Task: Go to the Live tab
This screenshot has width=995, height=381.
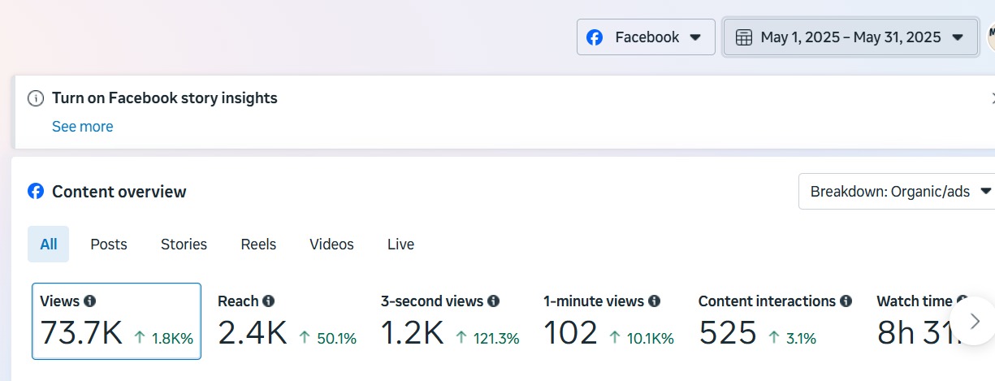Action: pyautogui.click(x=400, y=245)
